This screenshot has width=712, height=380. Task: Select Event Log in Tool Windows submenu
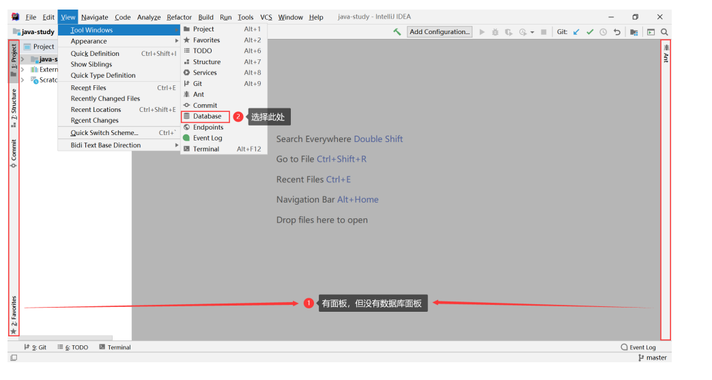[223, 138]
